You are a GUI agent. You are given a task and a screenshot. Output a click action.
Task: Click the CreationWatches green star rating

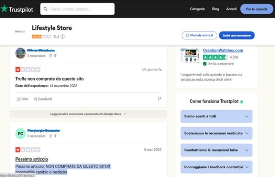pos(215,57)
